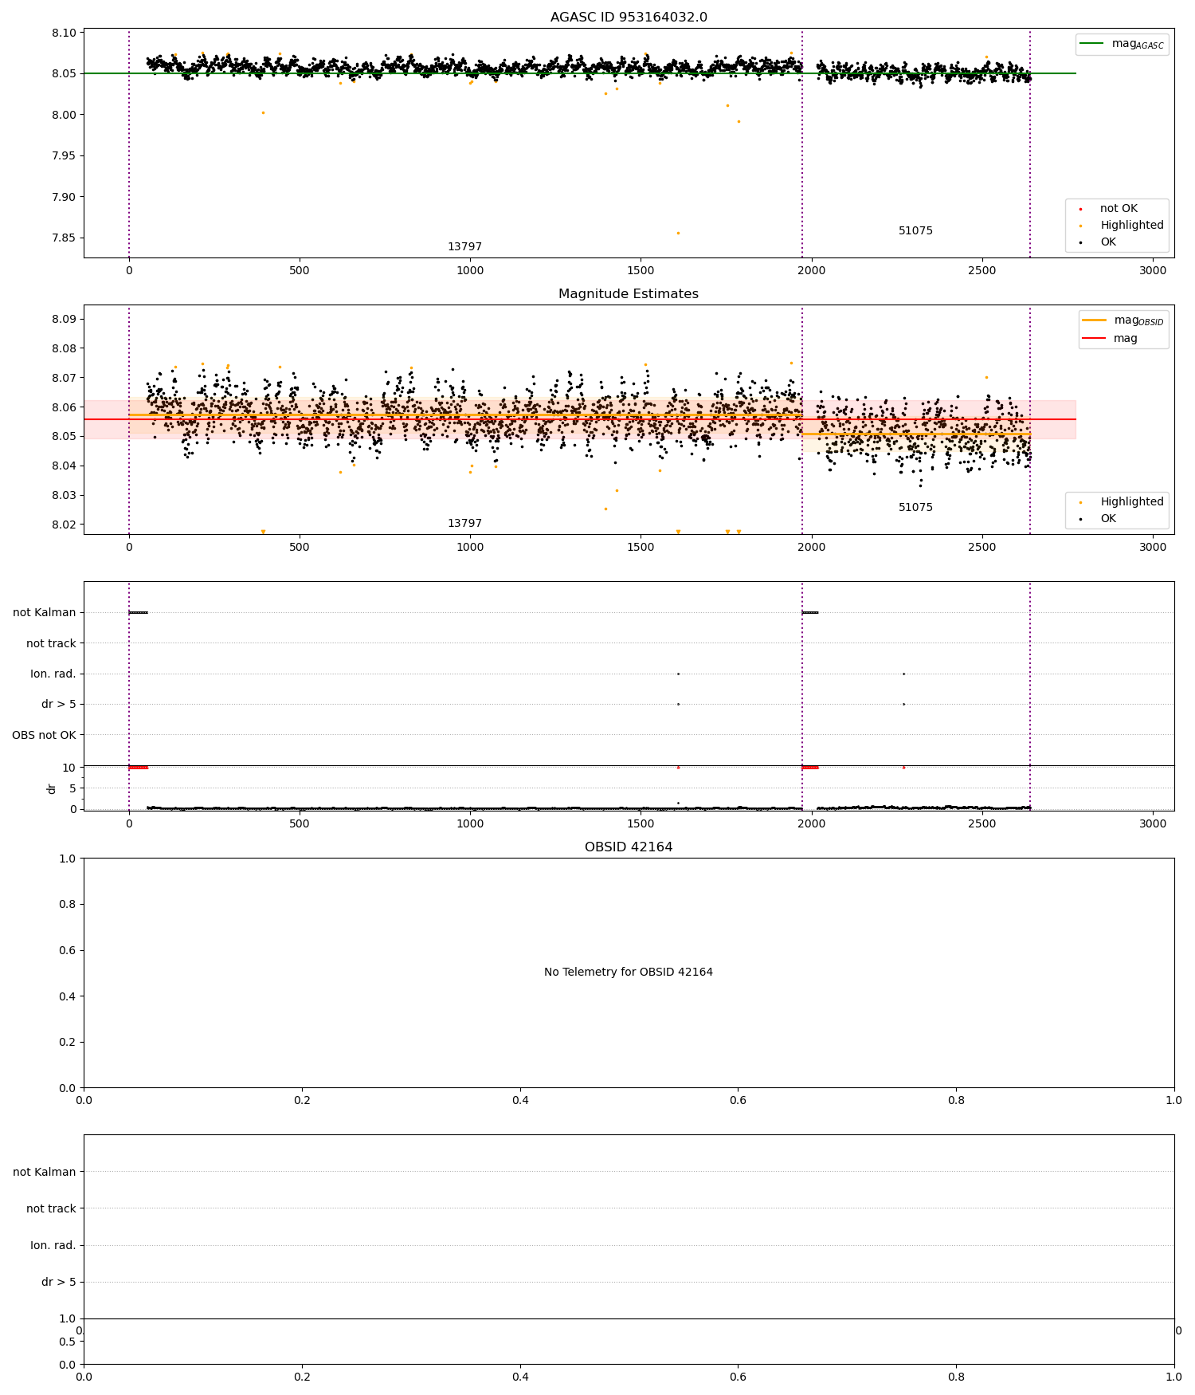
Task: Click the lowest orange outlier near 7.85
Action: click(678, 233)
